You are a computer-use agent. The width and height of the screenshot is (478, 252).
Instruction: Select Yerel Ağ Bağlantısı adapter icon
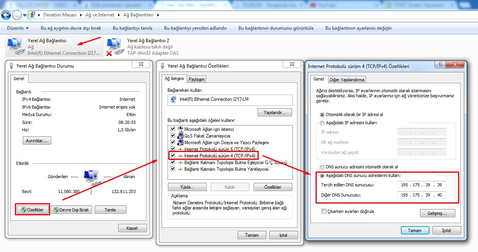[16, 46]
